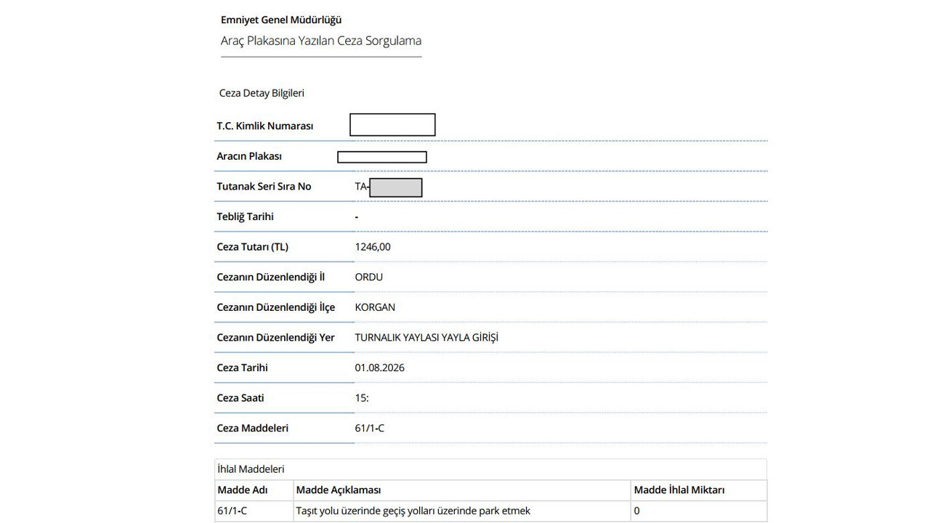The image size is (930, 523).
Task: Click TURNALIK YAYLASI YAYLA GİRİŞİ location text
Action: pos(426,338)
